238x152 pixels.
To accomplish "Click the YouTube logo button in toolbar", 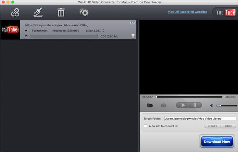I will (226, 12).
